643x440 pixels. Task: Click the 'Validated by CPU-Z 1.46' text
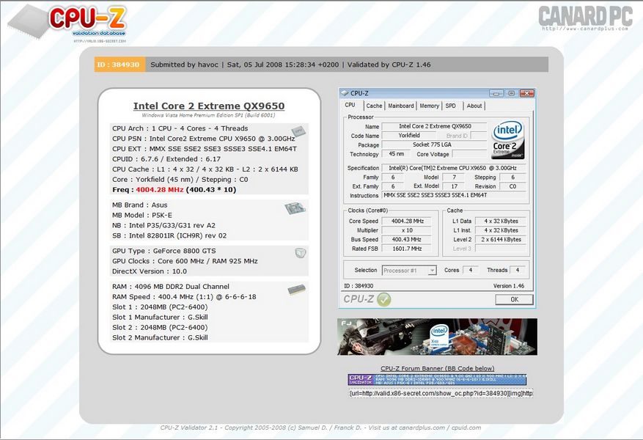pyautogui.click(x=389, y=65)
